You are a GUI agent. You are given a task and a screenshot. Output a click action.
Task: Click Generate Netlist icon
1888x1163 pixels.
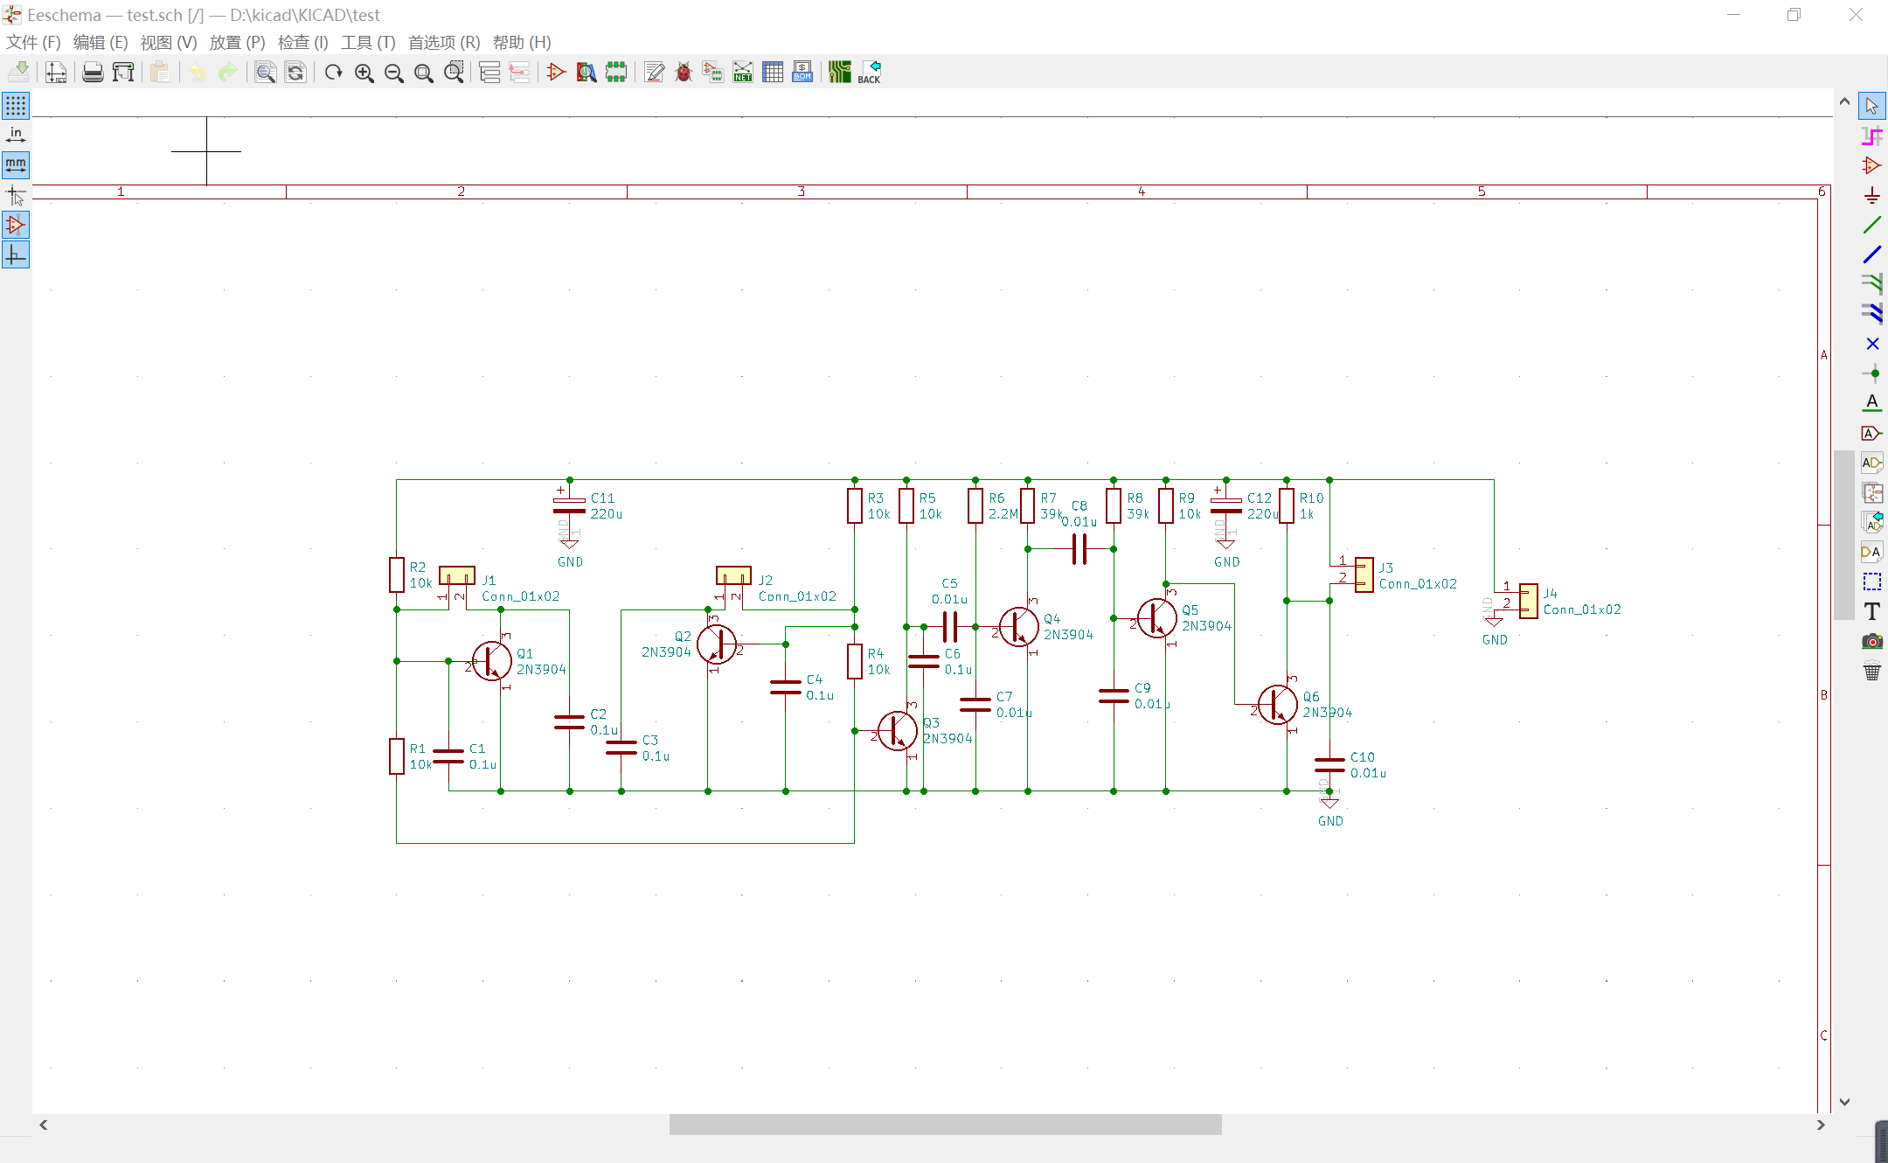[x=743, y=72]
